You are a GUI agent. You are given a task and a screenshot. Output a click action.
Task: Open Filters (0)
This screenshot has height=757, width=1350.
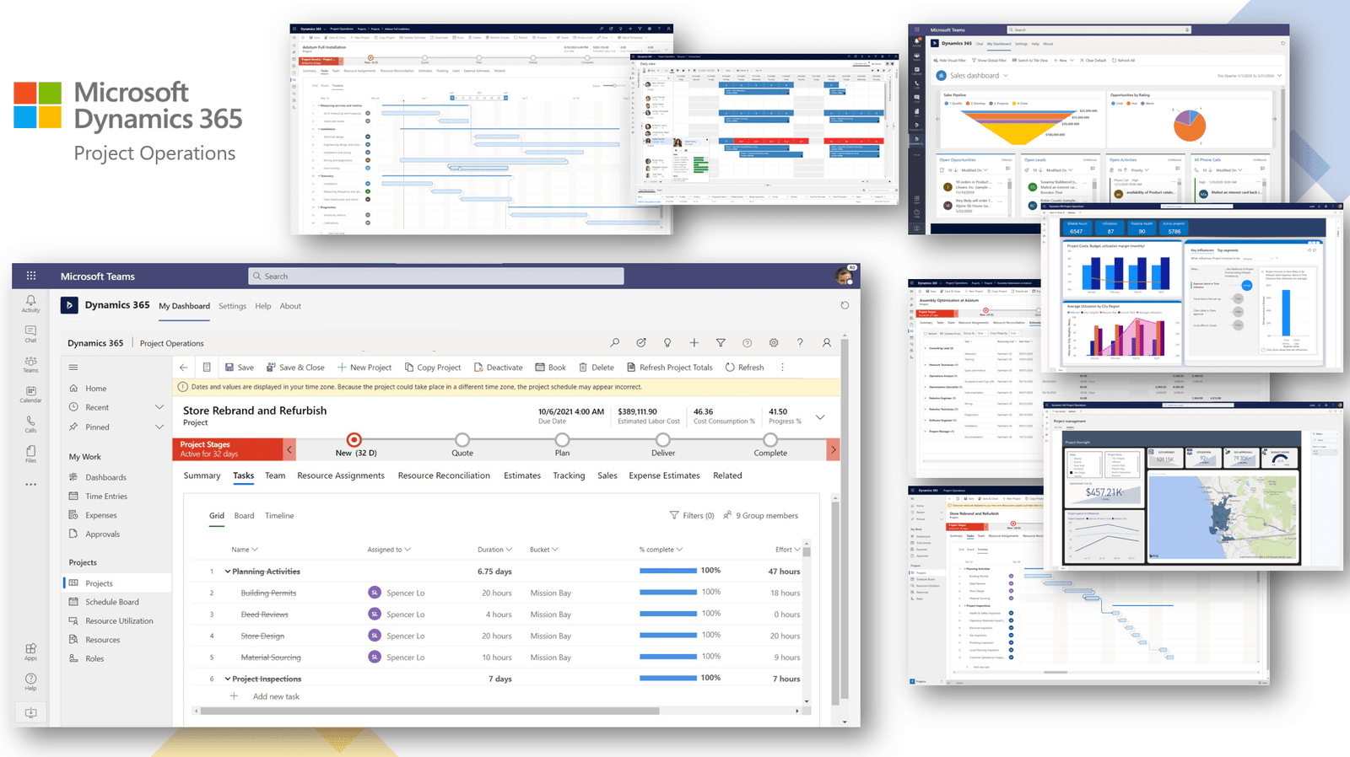point(692,516)
